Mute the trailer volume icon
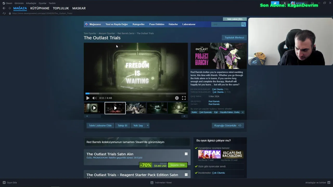Screen dimensions: 333x187 coord(94,98)
